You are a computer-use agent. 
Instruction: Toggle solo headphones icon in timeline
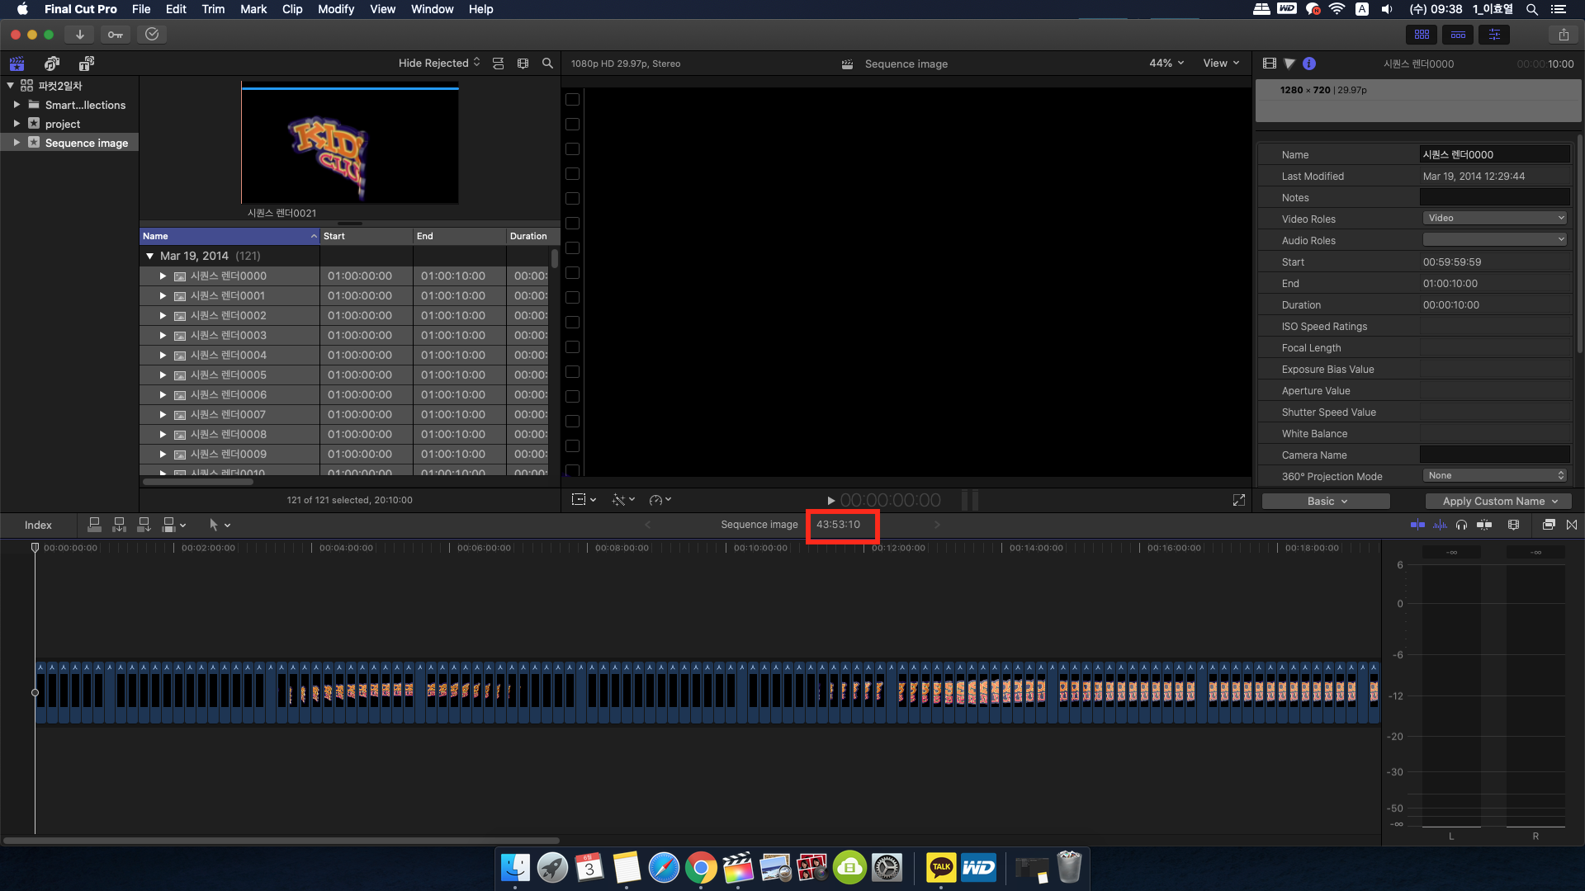click(1462, 525)
